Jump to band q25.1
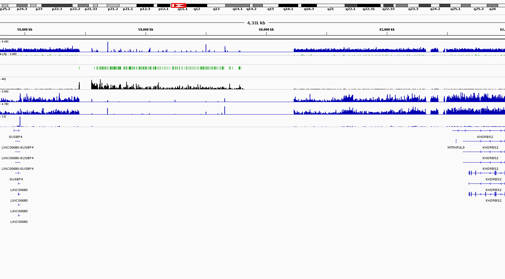505x279 pixels. click(455, 9)
